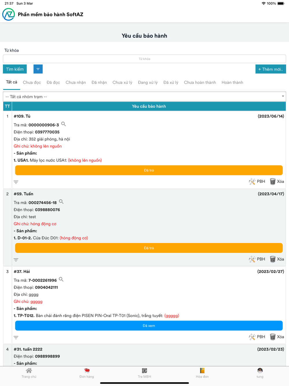Tap the battery status icon

(x=281, y=3)
